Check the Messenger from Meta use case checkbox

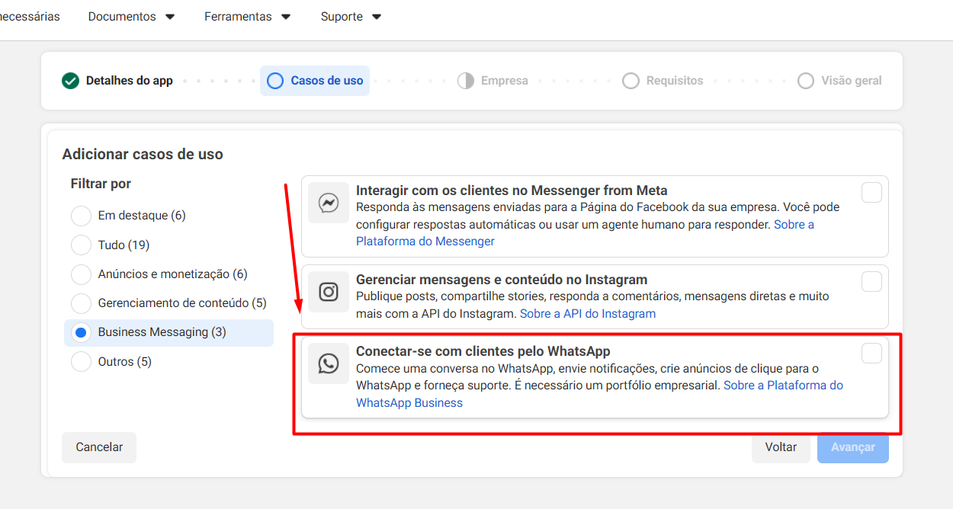[x=871, y=193]
